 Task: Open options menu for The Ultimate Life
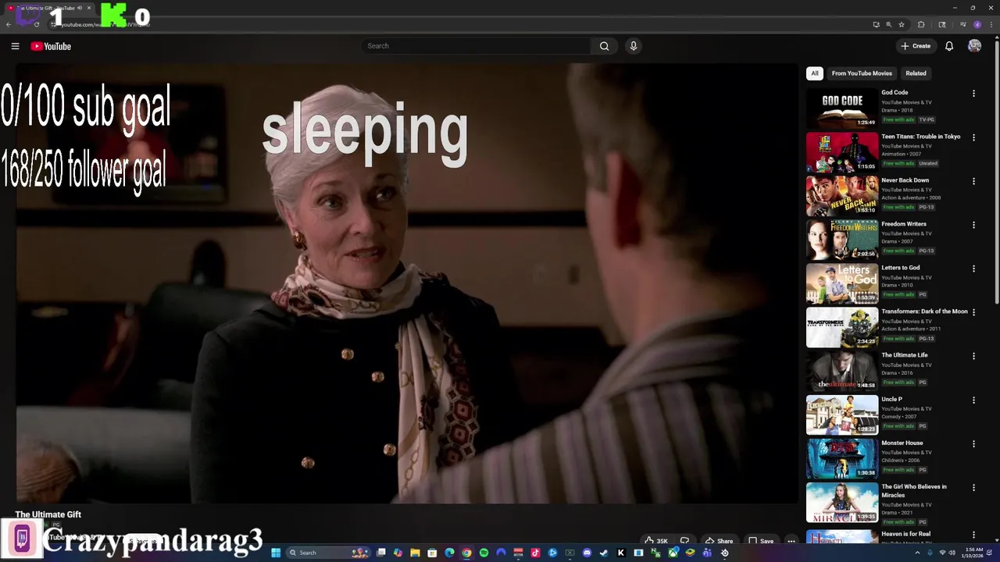[x=973, y=356]
